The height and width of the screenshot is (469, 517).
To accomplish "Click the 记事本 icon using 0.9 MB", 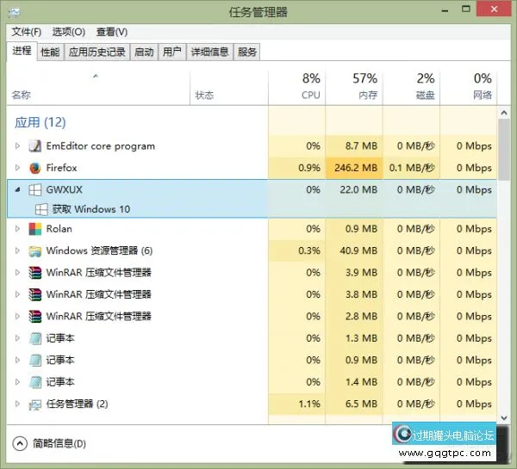I will (x=35, y=360).
